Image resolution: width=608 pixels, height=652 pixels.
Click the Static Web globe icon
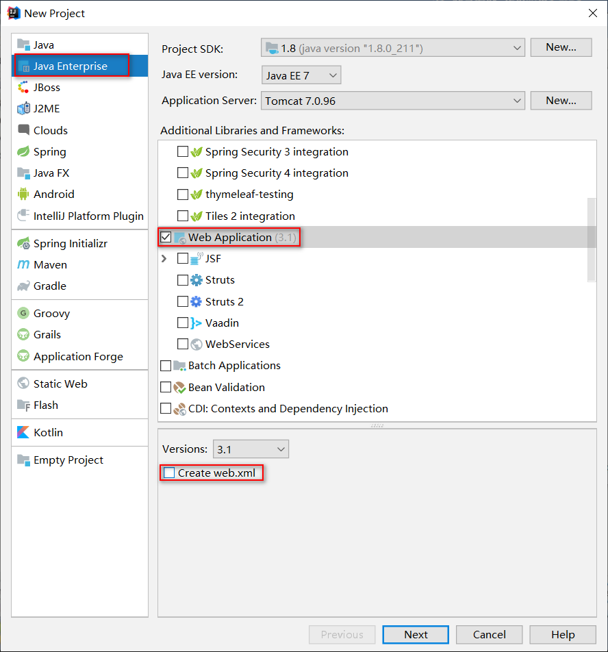click(23, 384)
